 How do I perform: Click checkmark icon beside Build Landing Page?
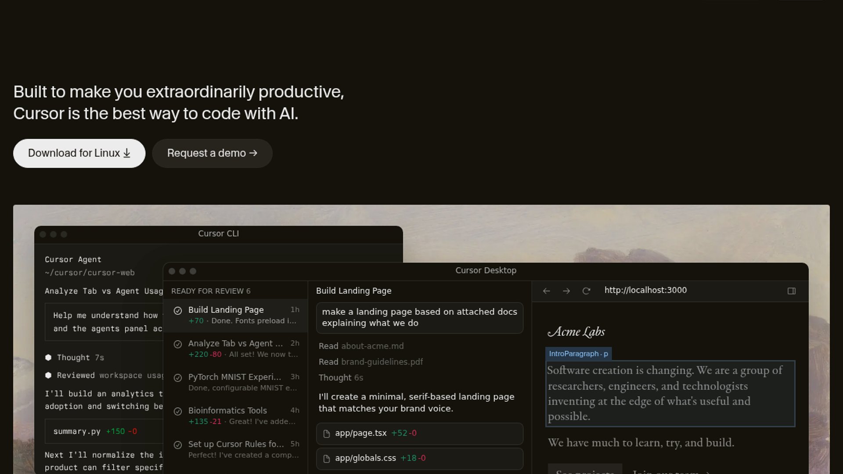tap(178, 311)
